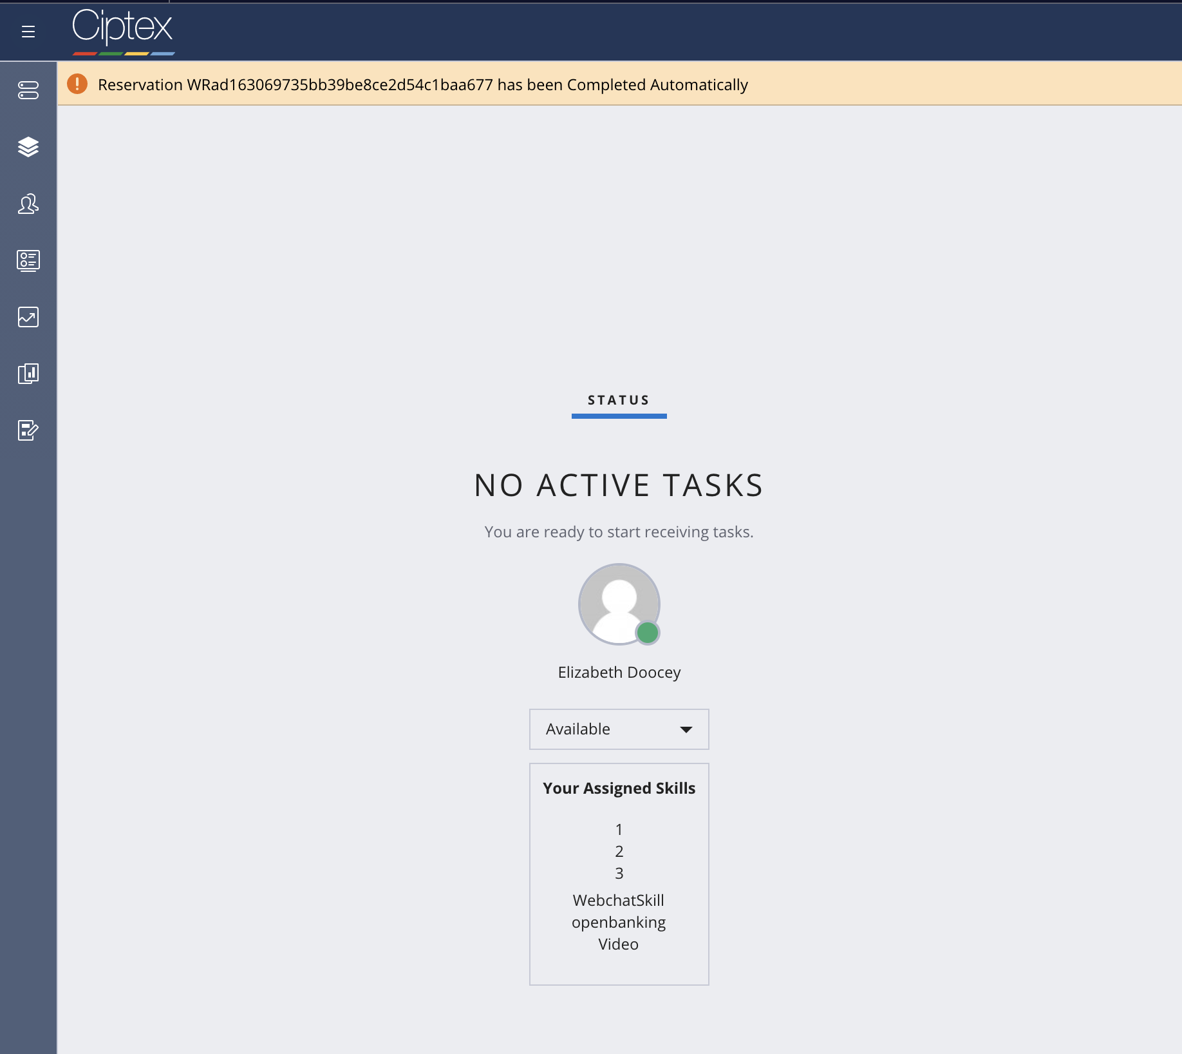Open the contact list sidebar icon
The image size is (1182, 1054).
(28, 260)
